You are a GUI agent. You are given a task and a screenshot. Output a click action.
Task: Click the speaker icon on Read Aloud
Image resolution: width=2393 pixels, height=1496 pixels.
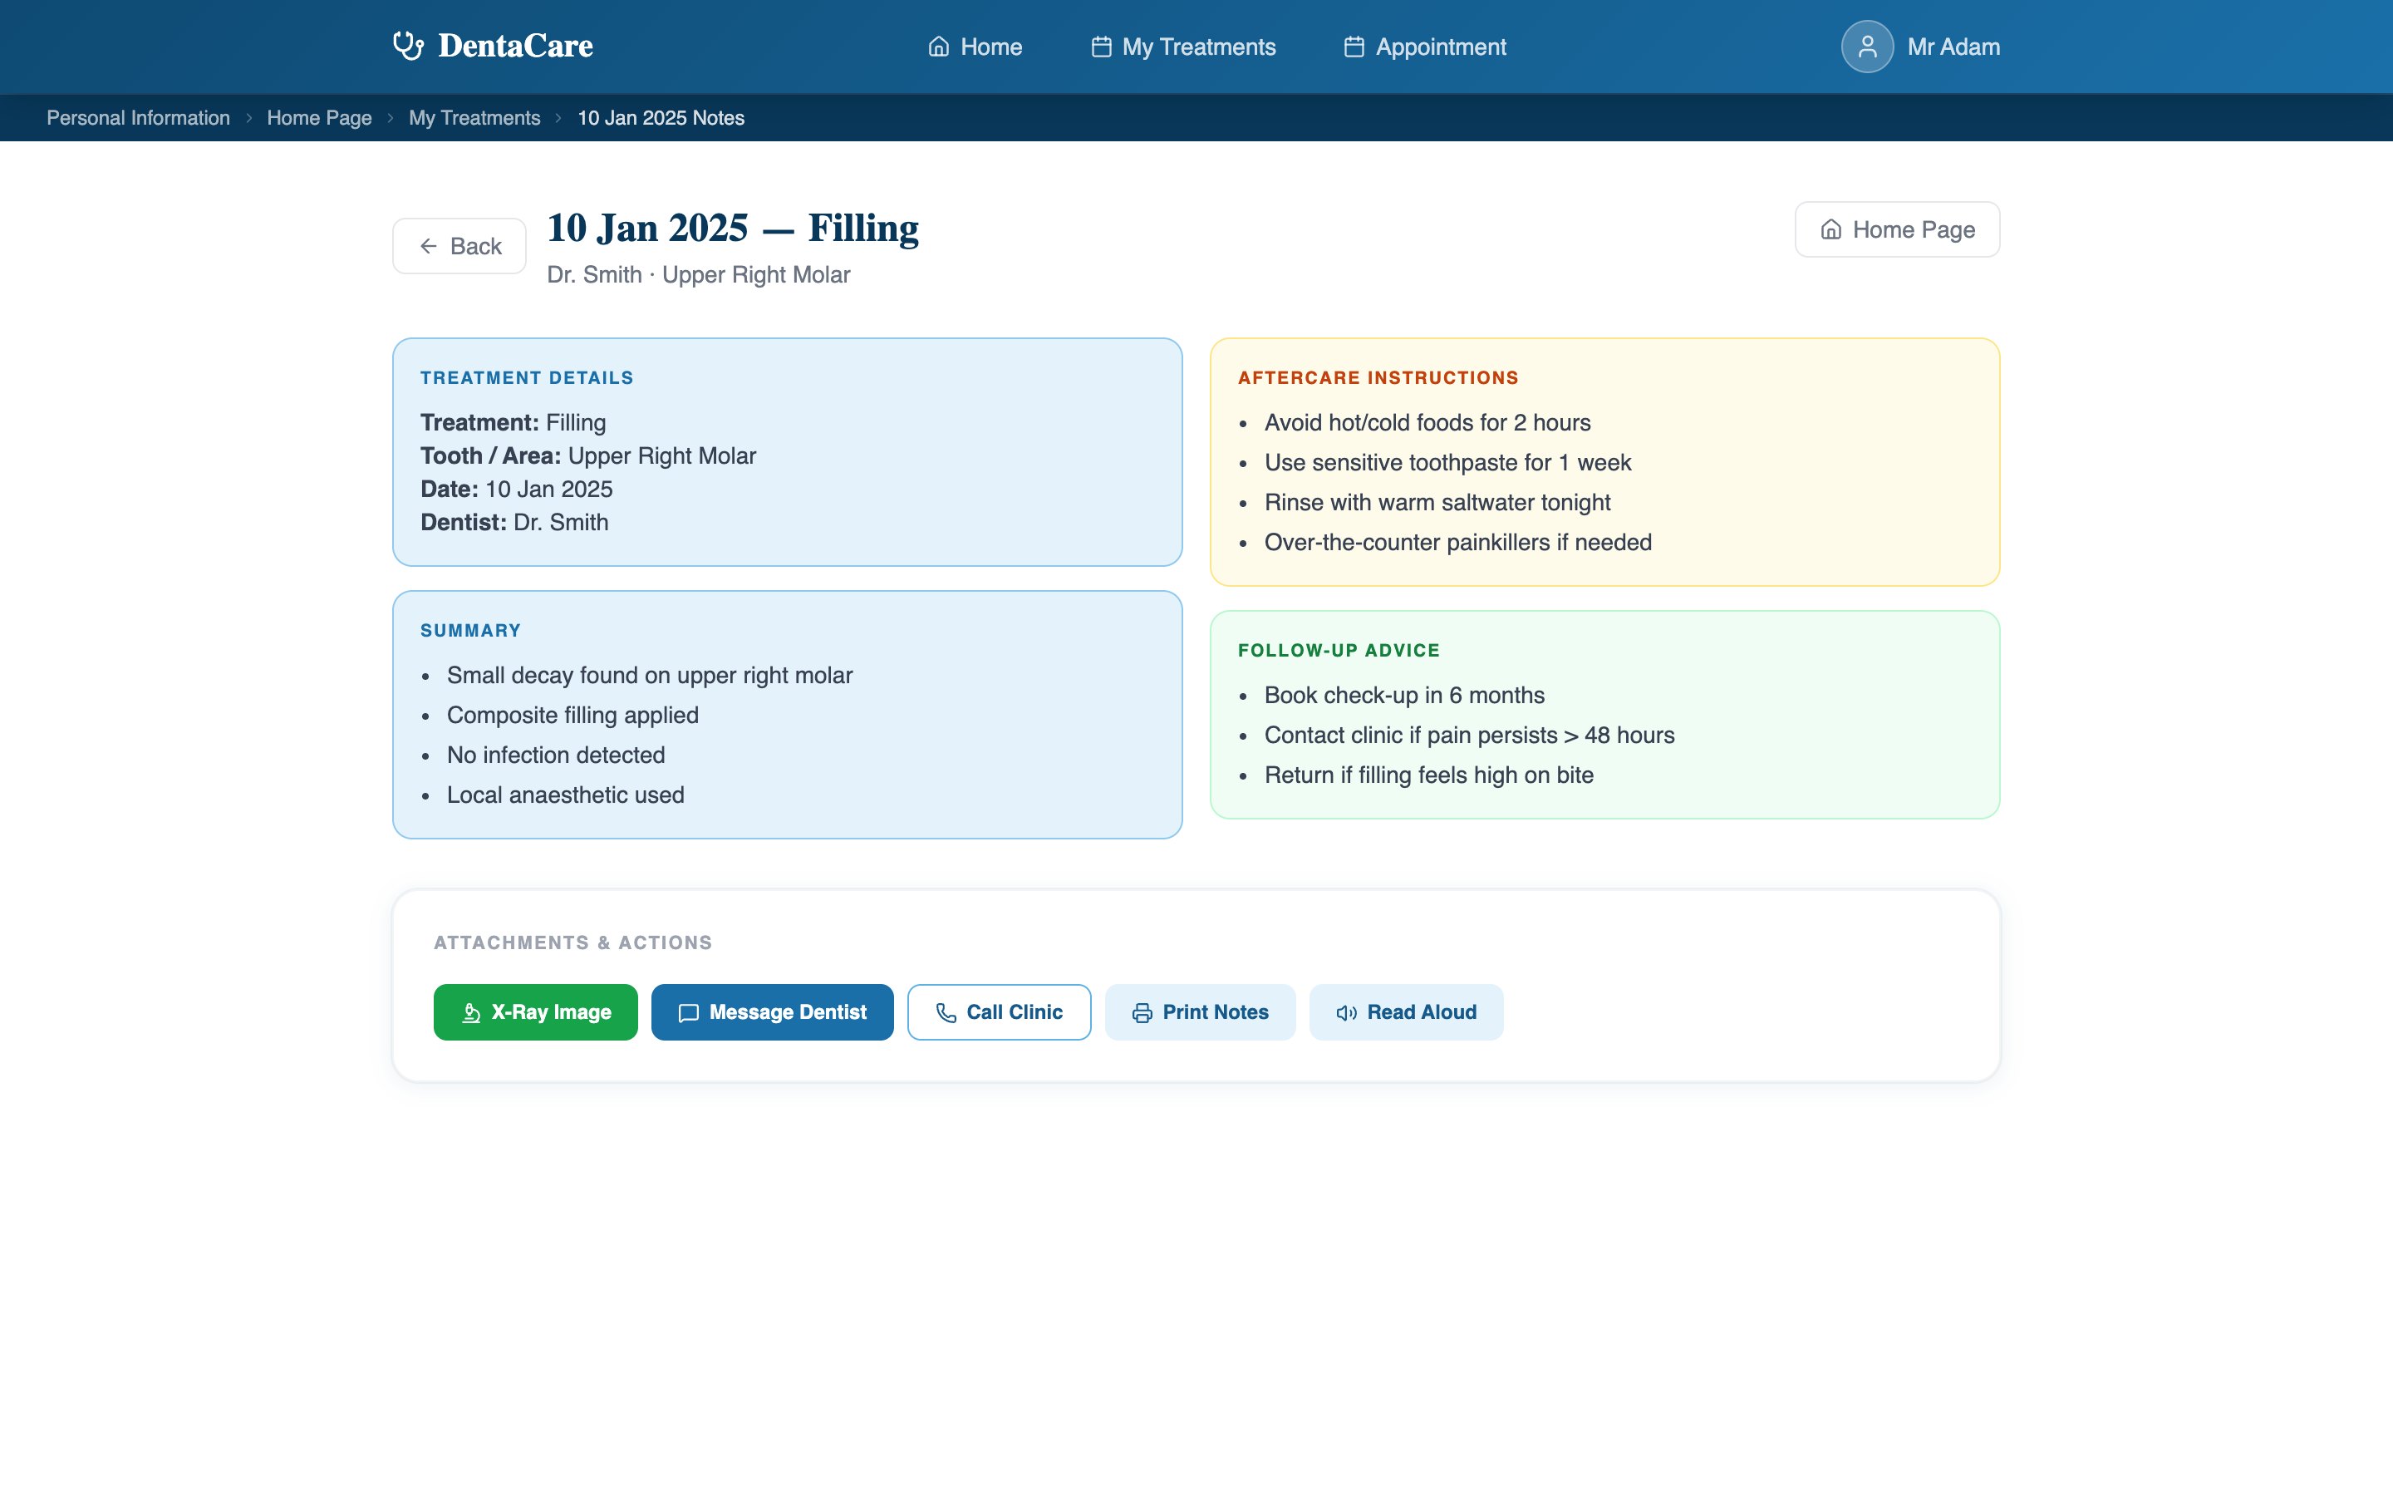coord(1347,1012)
